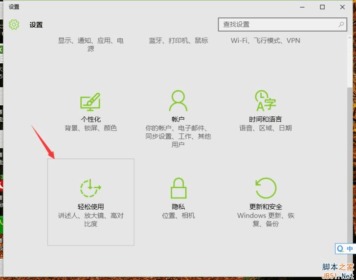Viewport: 356px width, 280px height.
Task: Click the 语音、区域、日期 description
Action: click(x=265, y=128)
